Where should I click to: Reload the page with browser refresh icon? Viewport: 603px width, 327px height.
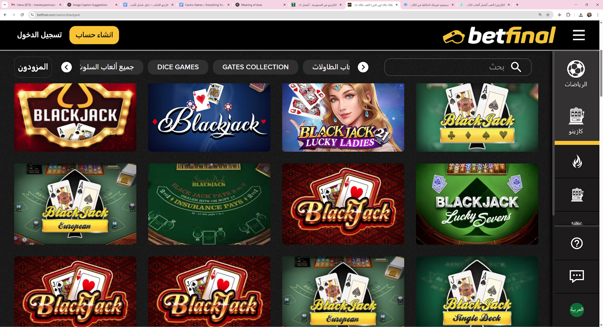click(22, 15)
